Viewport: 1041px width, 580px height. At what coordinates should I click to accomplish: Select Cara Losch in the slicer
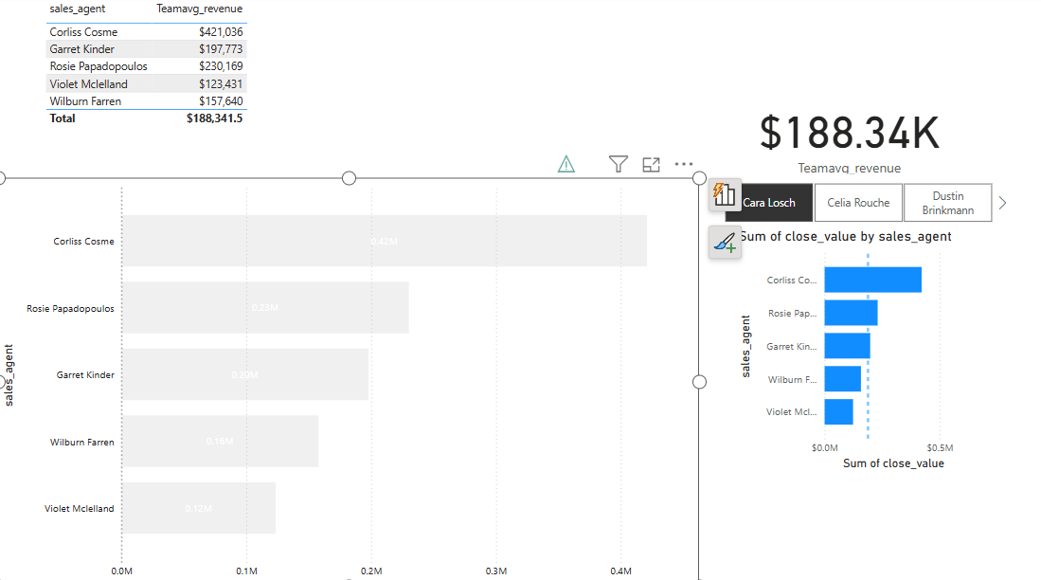tap(769, 203)
